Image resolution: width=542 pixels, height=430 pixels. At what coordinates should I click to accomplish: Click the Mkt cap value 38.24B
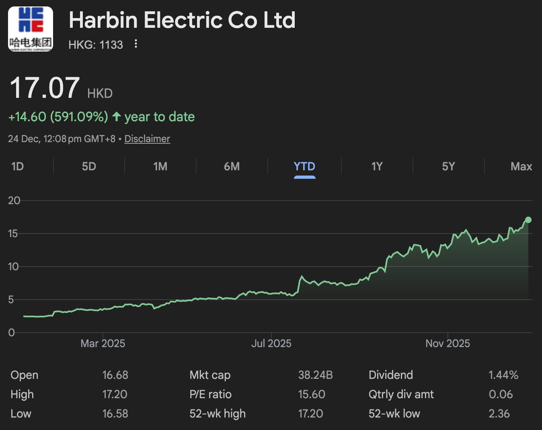316,375
